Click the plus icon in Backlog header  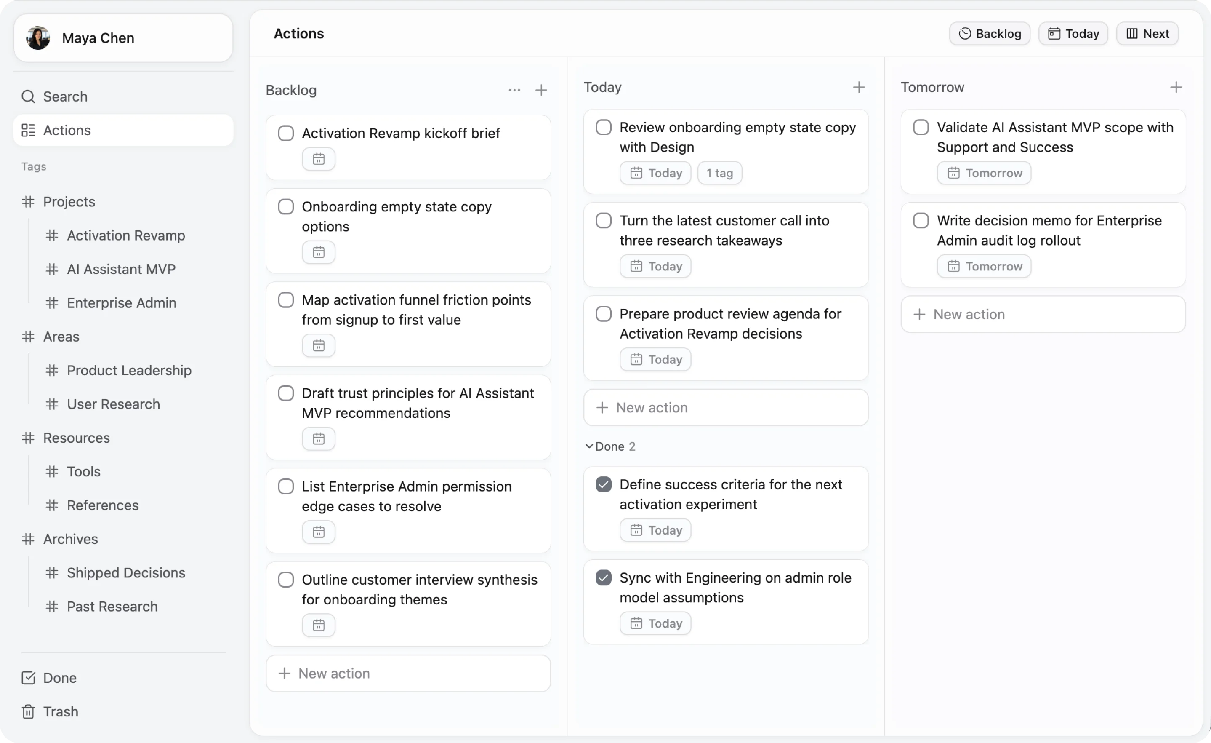coord(541,90)
